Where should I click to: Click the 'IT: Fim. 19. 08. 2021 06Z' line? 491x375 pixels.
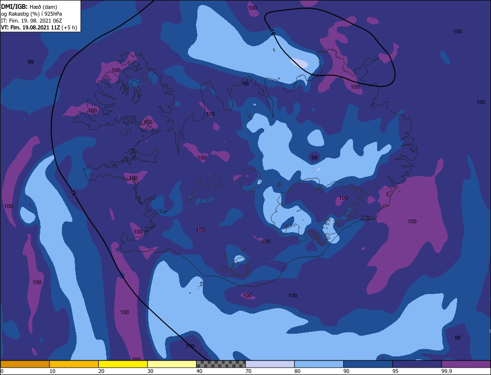coord(31,20)
